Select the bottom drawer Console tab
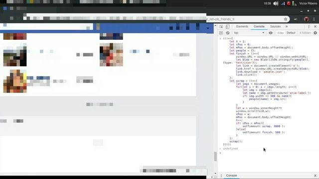 231,176
